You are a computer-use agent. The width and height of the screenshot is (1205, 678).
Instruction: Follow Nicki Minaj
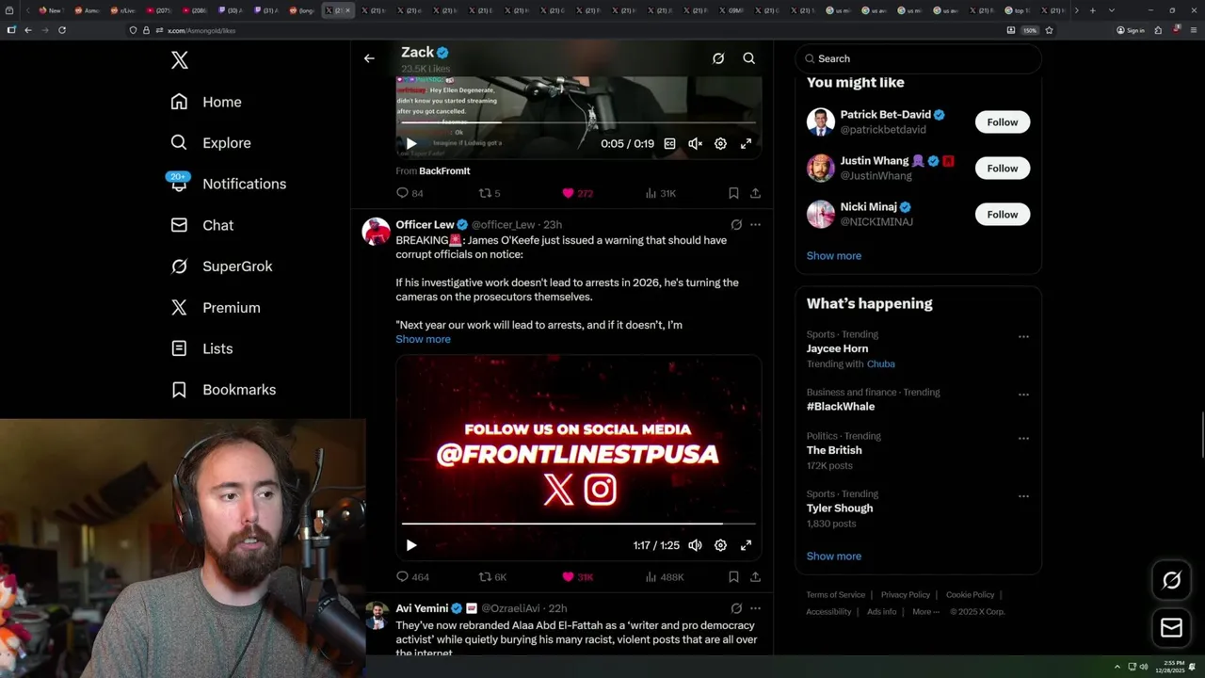tap(1003, 215)
